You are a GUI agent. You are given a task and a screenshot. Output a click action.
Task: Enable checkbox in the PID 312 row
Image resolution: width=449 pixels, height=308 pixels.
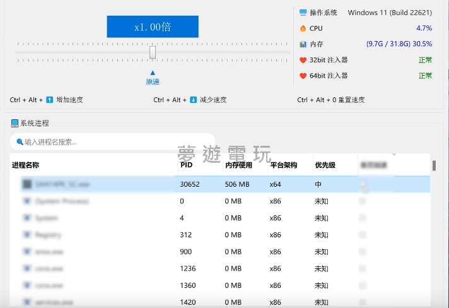363,235
